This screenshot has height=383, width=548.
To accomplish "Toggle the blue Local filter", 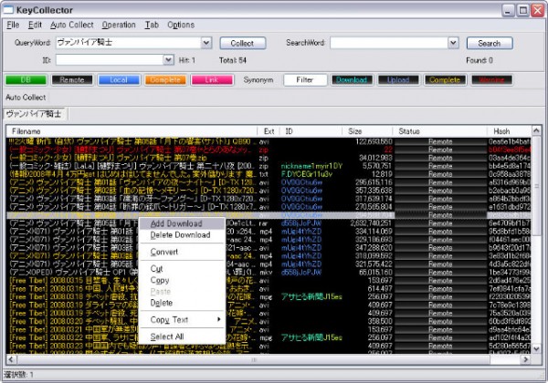I will pyautogui.click(x=119, y=80).
